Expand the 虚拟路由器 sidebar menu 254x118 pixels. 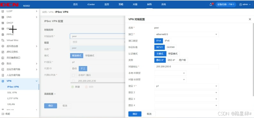(x=37, y=46)
